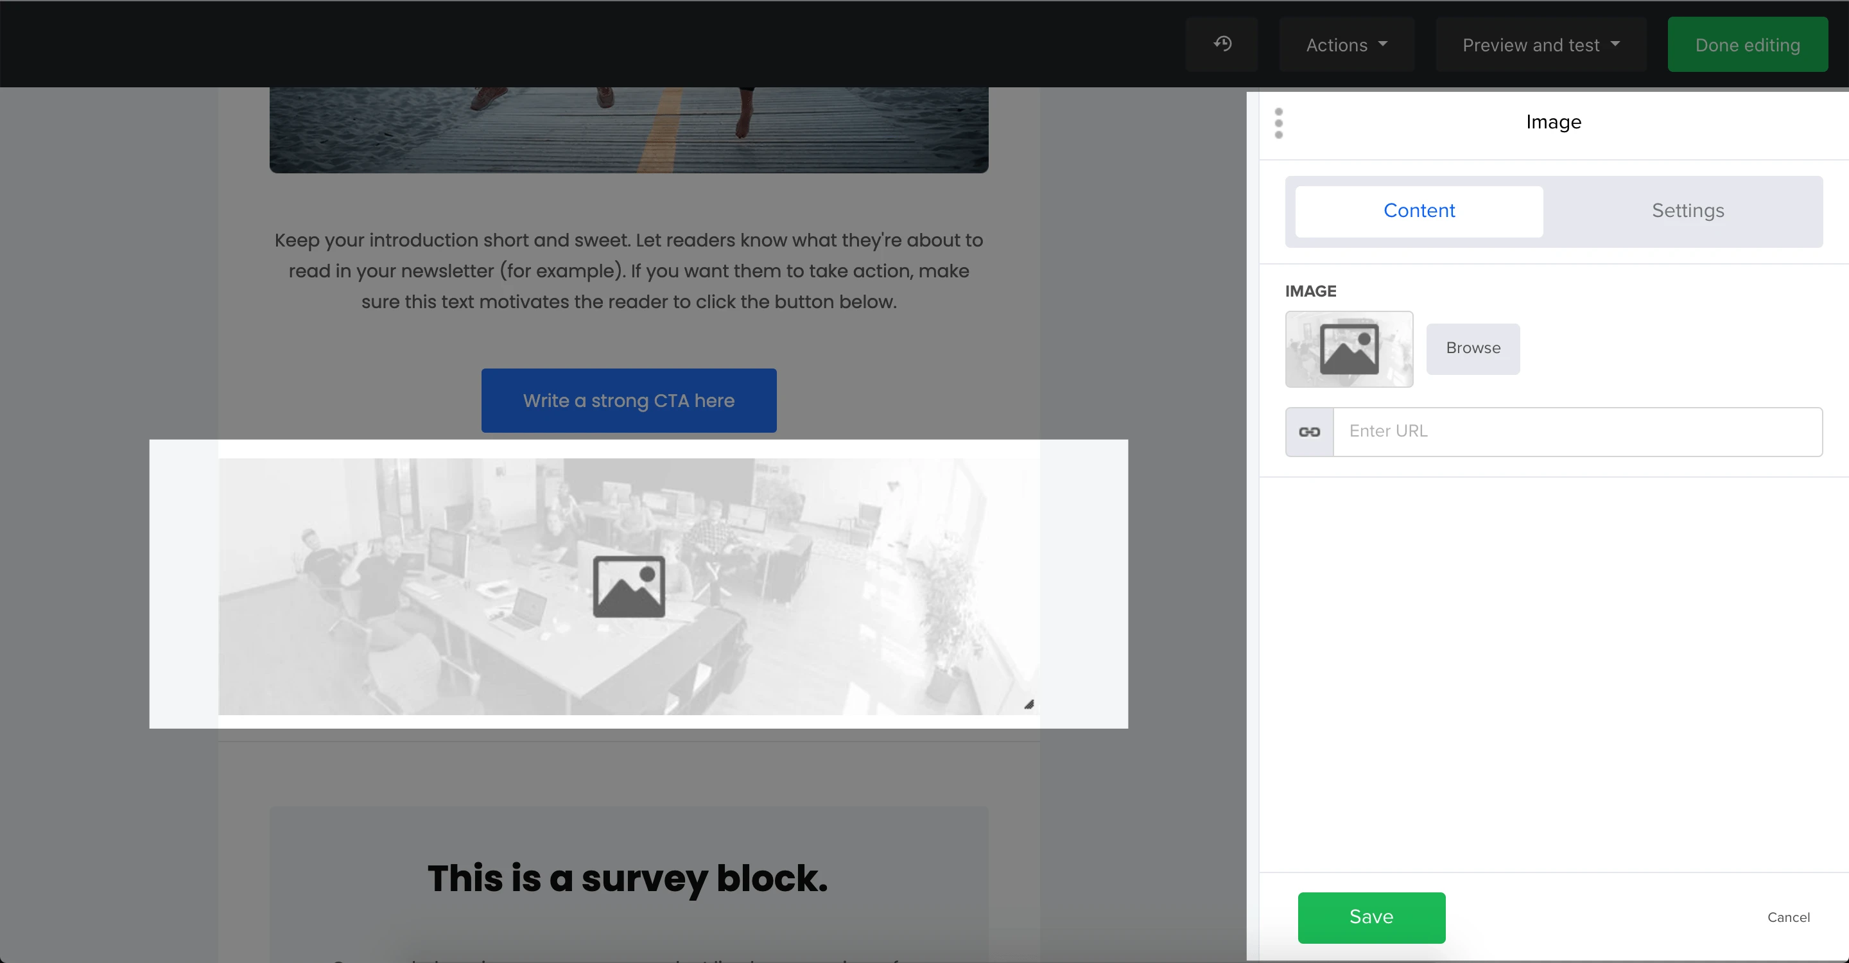Click the Cancel link in panel footer
Image resolution: width=1849 pixels, height=963 pixels.
click(1788, 917)
